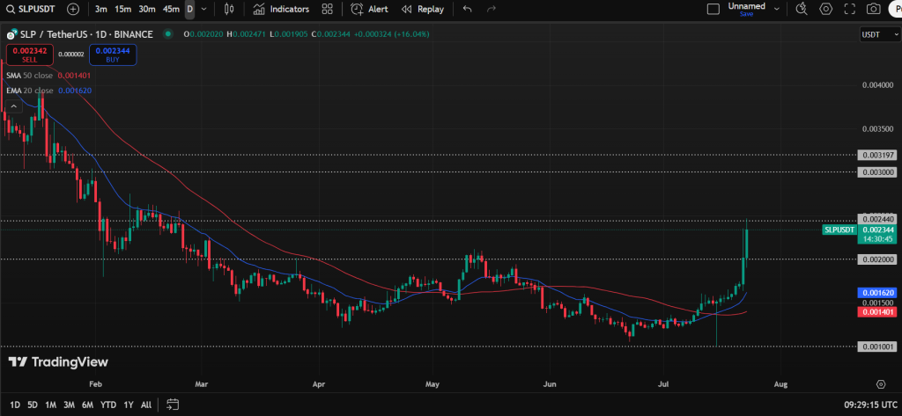Open the layout setup square icon
Viewport: 902px width, 416px height.
point(713,9)
